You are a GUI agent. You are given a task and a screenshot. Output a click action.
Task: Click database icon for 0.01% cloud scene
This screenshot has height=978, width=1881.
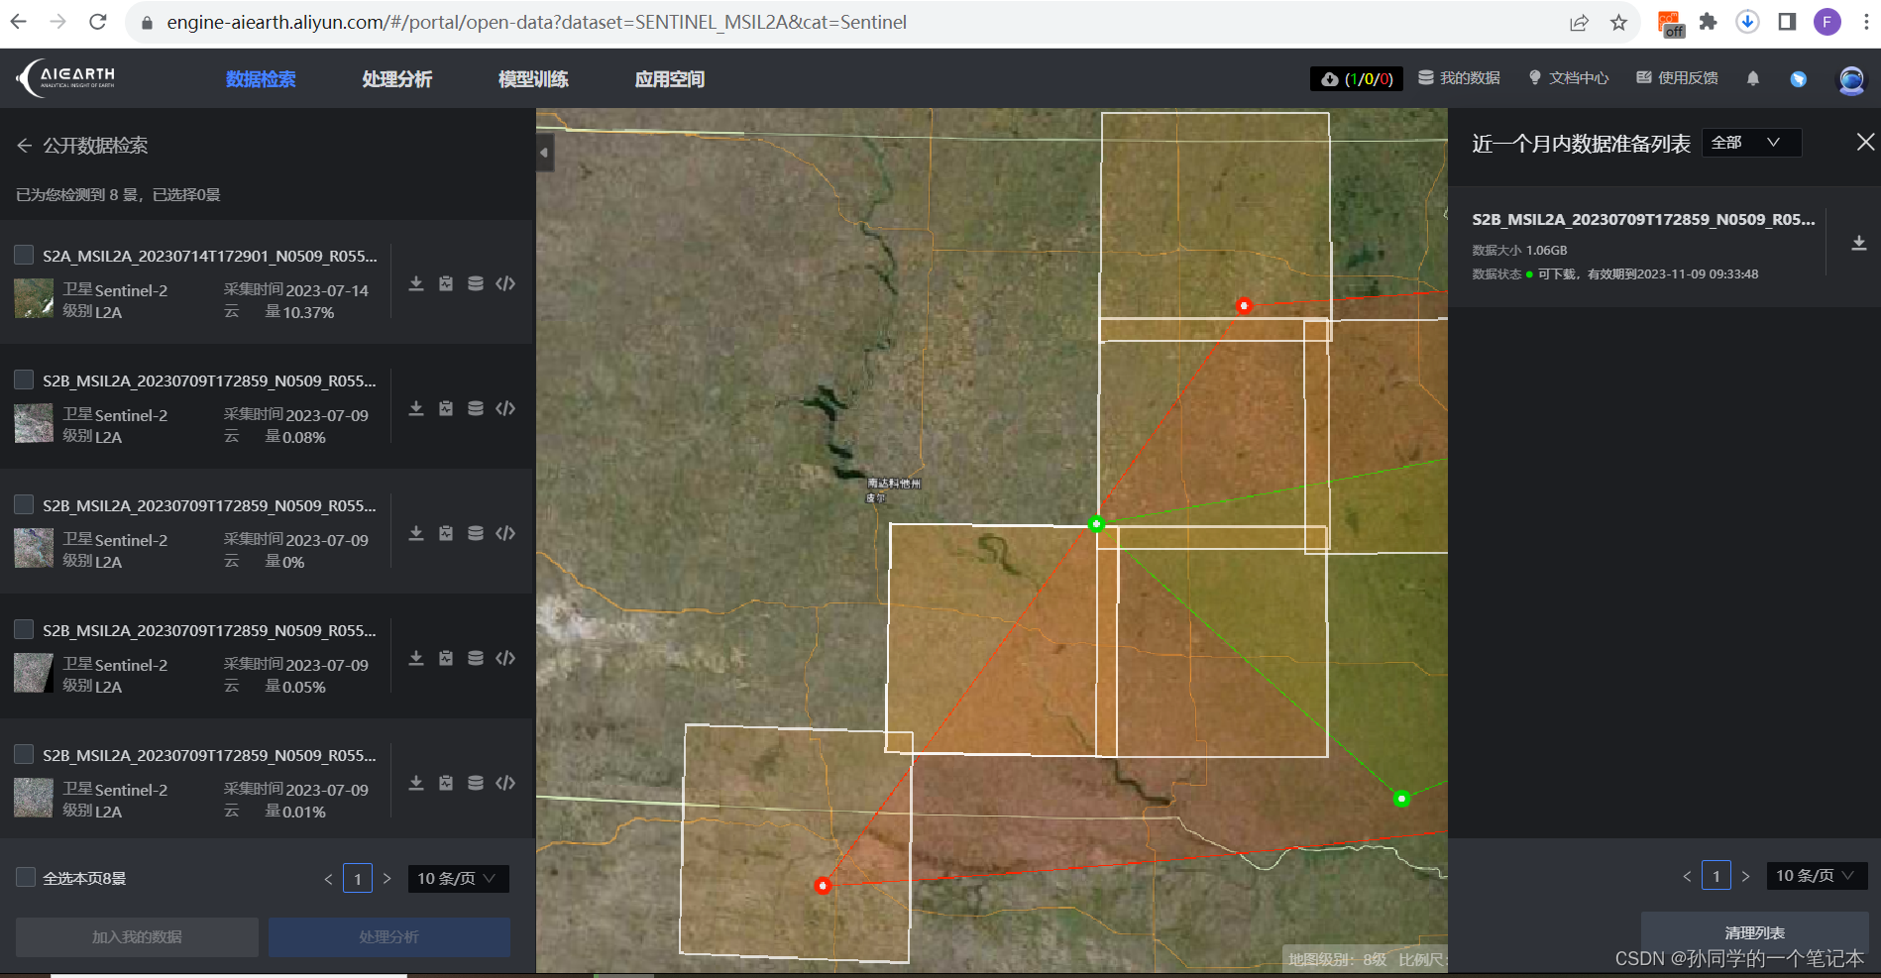476,783
